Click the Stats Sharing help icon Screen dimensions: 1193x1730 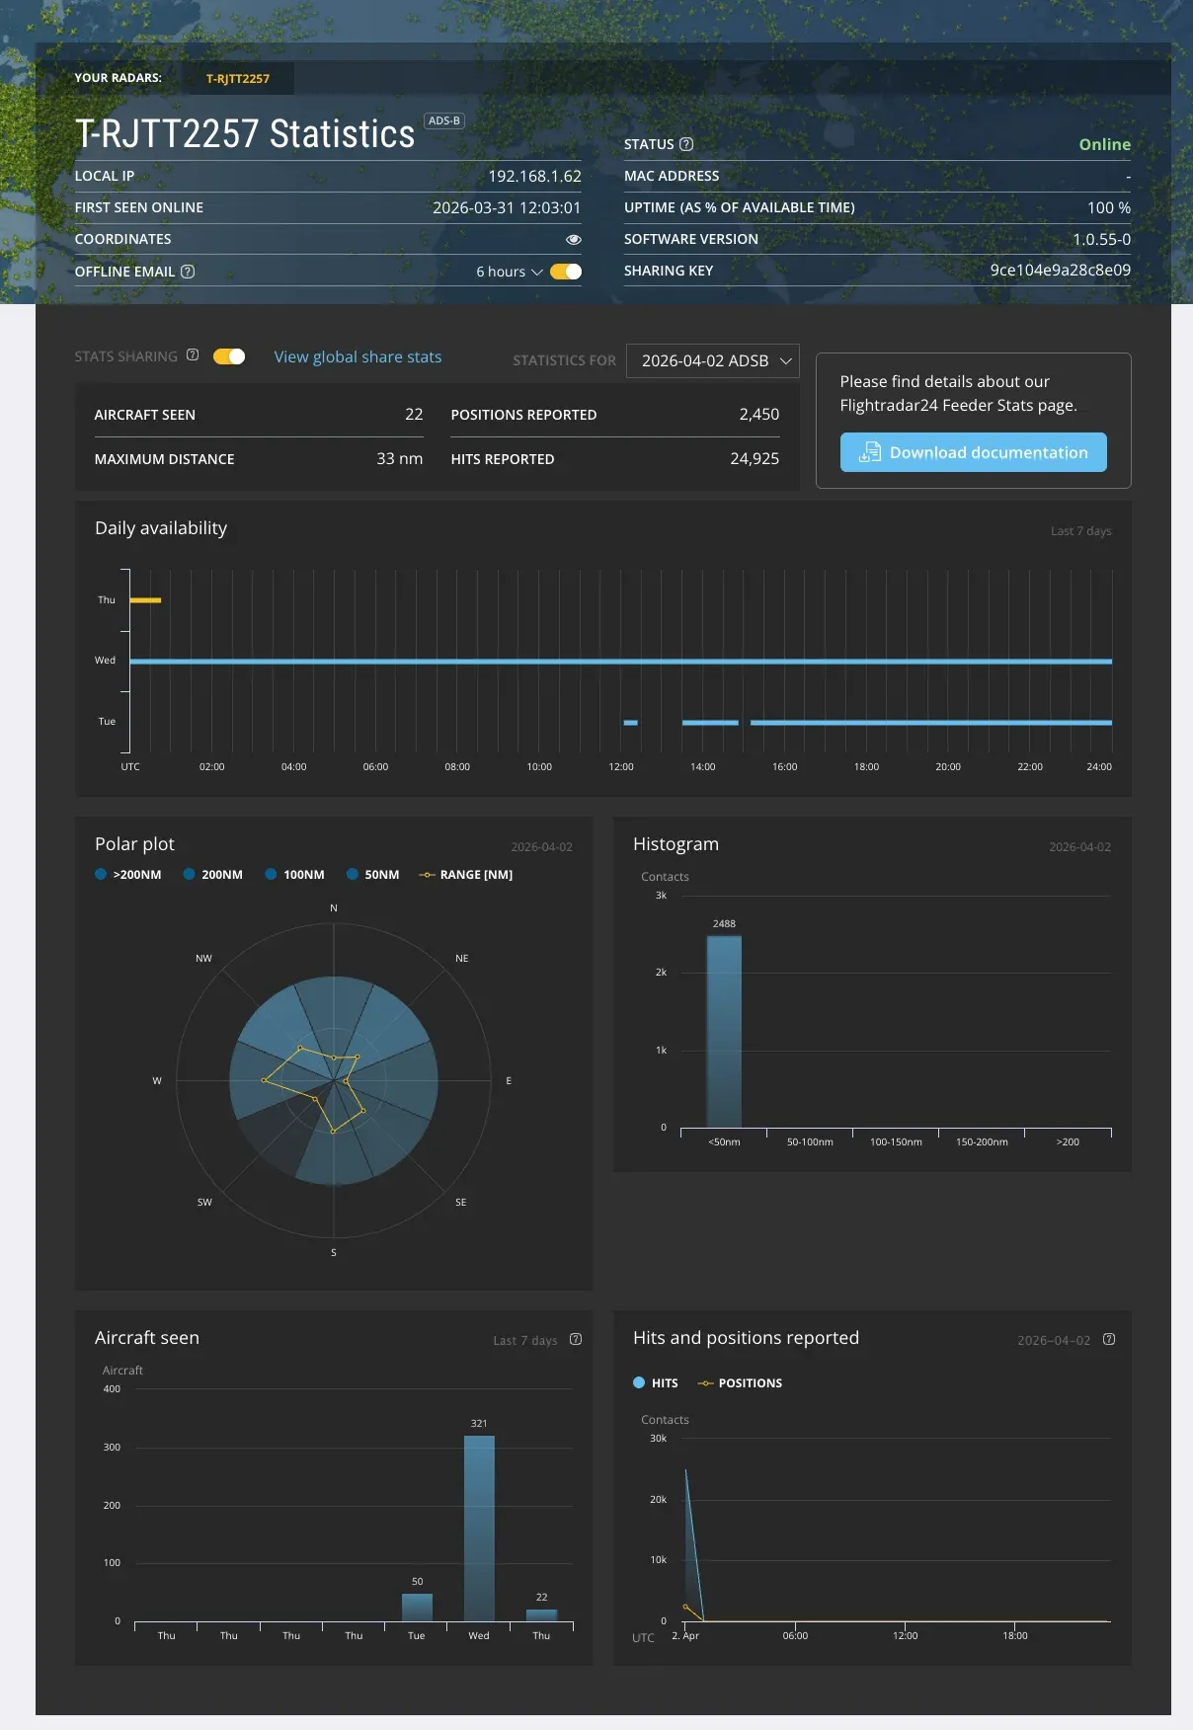(193, 355)
